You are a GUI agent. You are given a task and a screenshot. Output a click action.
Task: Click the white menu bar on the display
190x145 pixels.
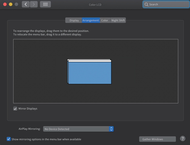[89, 61]
